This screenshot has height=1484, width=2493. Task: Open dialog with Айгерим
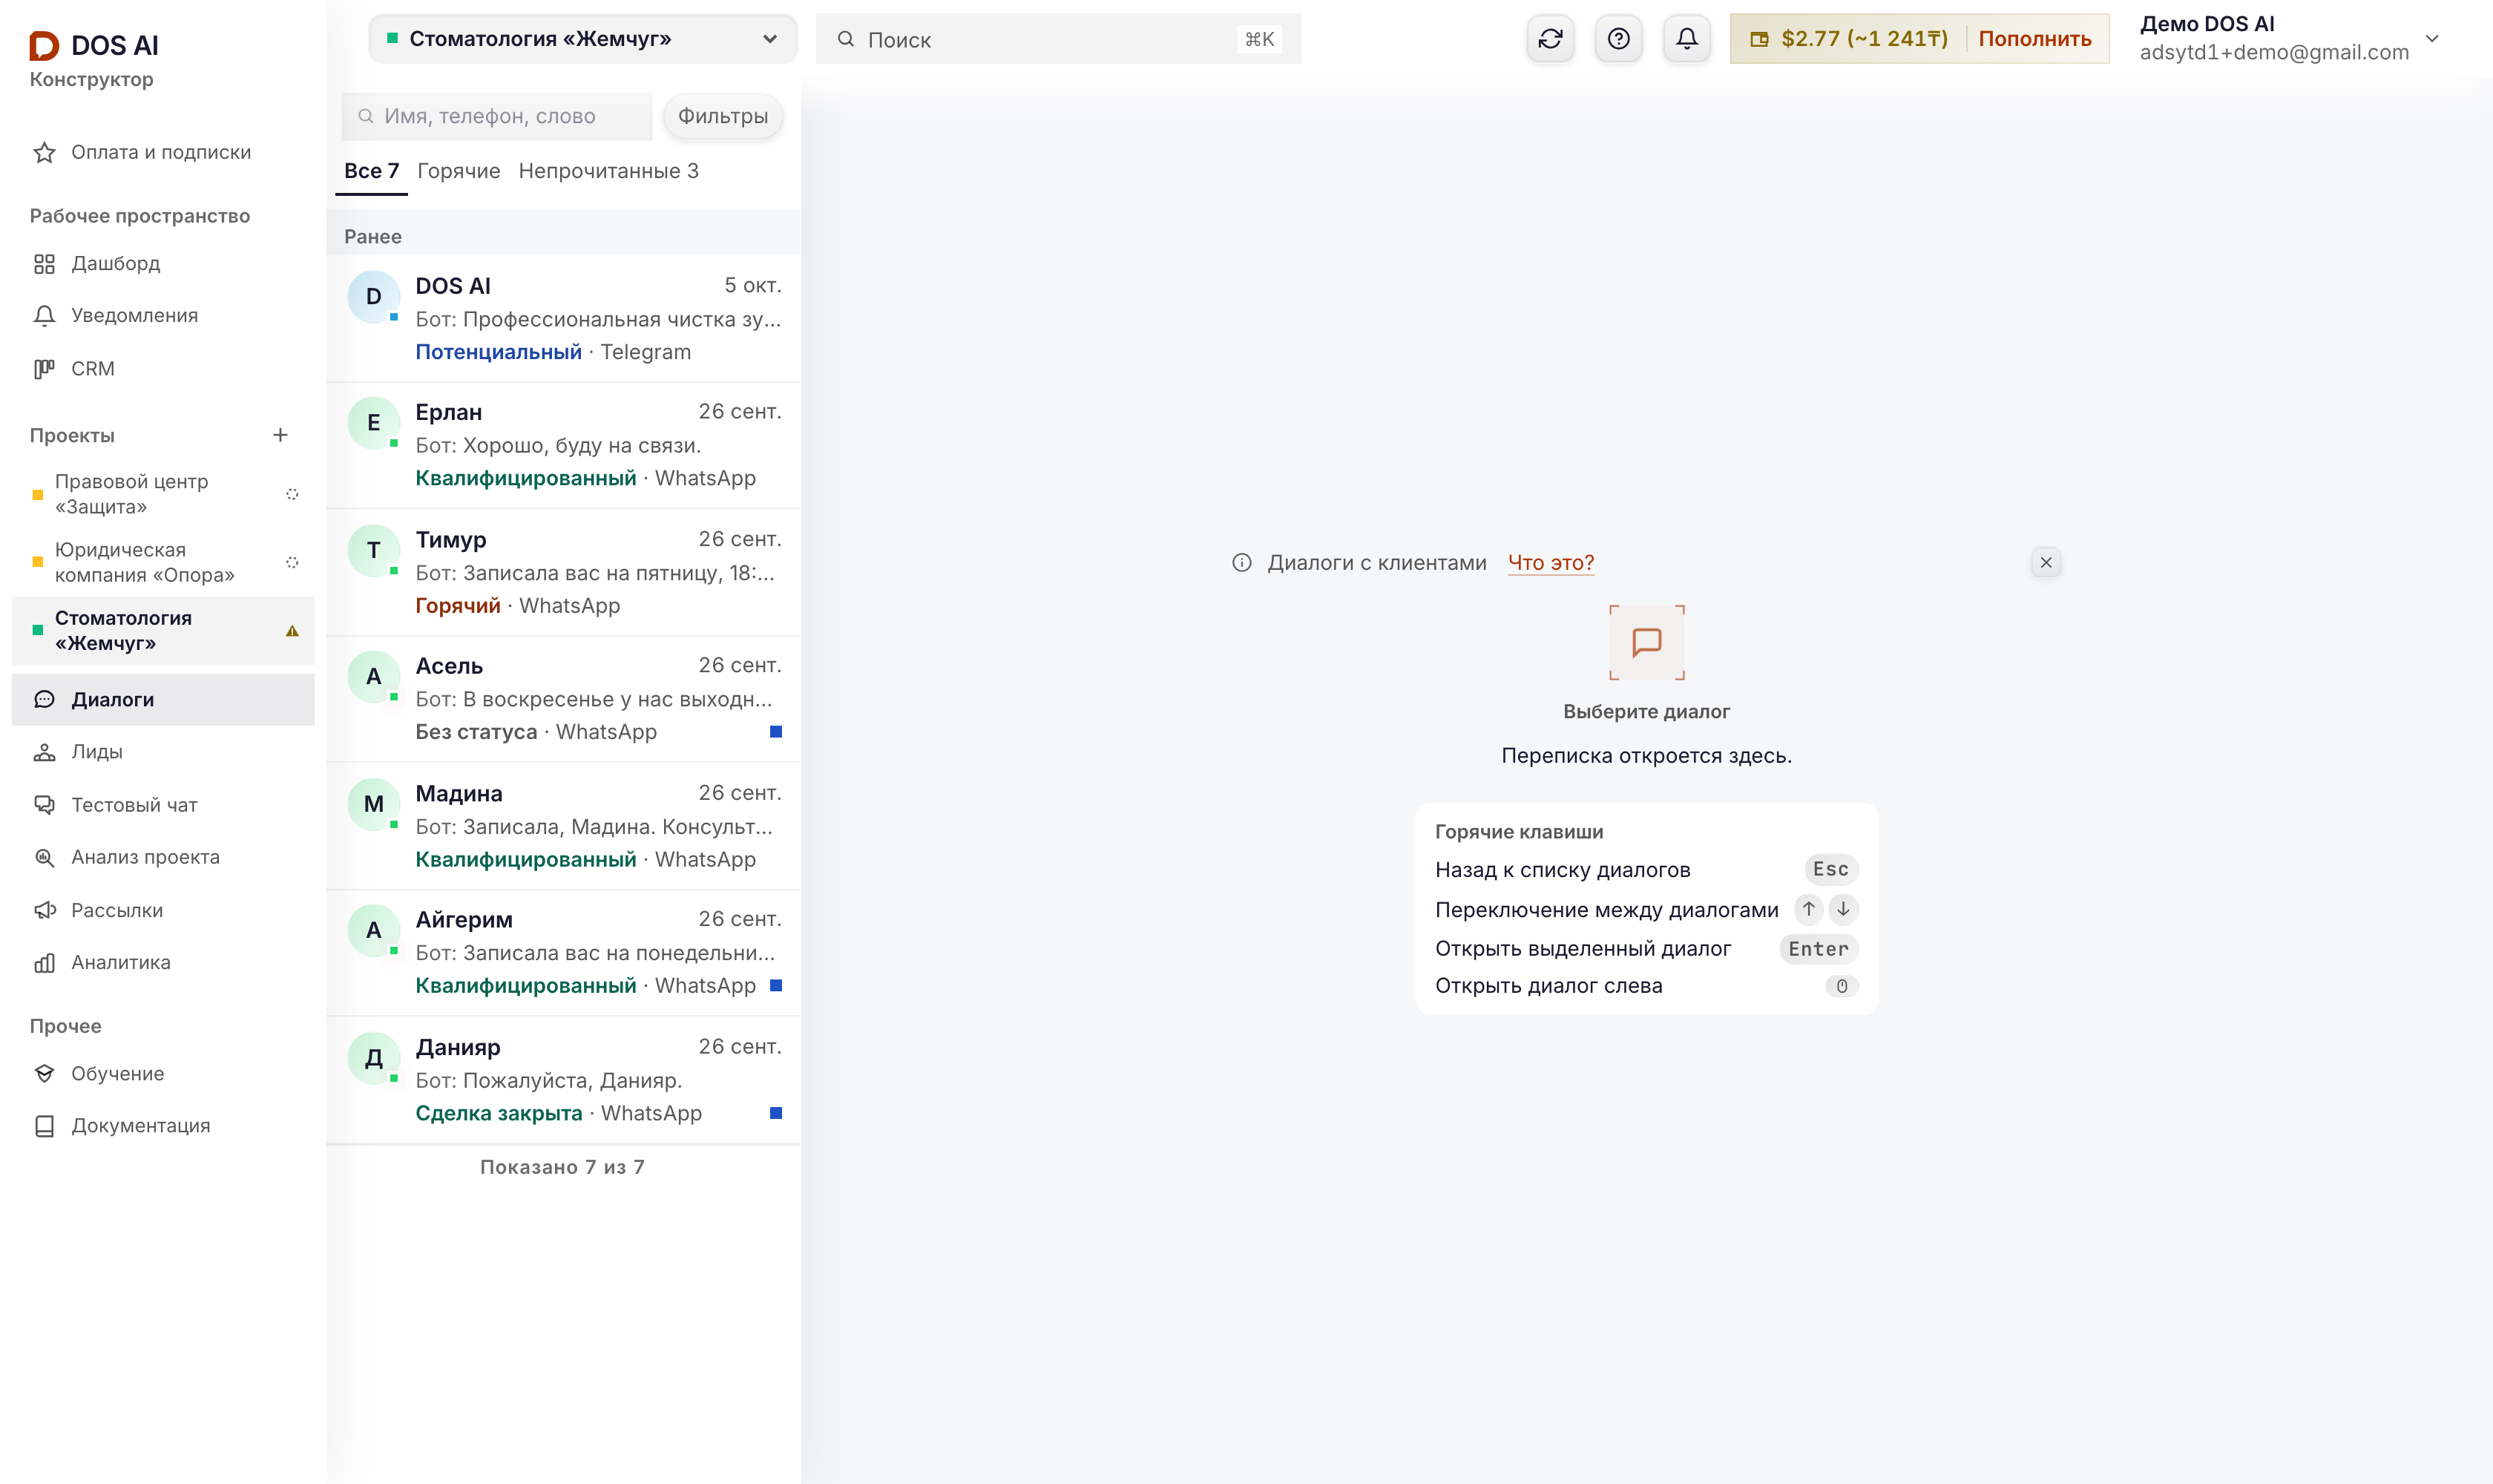563,953
